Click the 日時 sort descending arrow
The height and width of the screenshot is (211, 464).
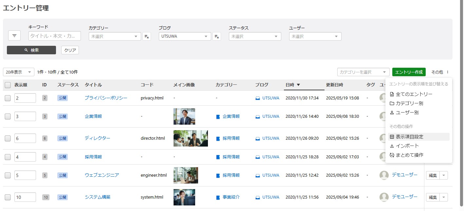[x=298, y=85]
